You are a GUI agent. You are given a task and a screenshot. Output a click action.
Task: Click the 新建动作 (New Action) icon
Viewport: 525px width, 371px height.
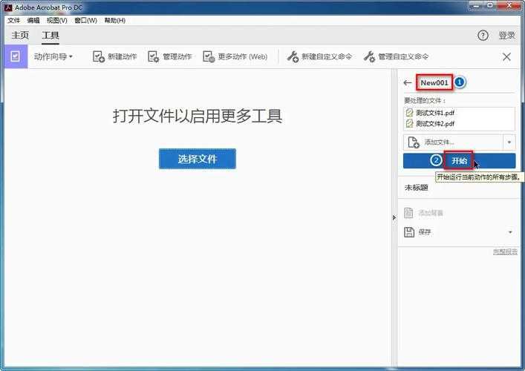coord(99,56)
